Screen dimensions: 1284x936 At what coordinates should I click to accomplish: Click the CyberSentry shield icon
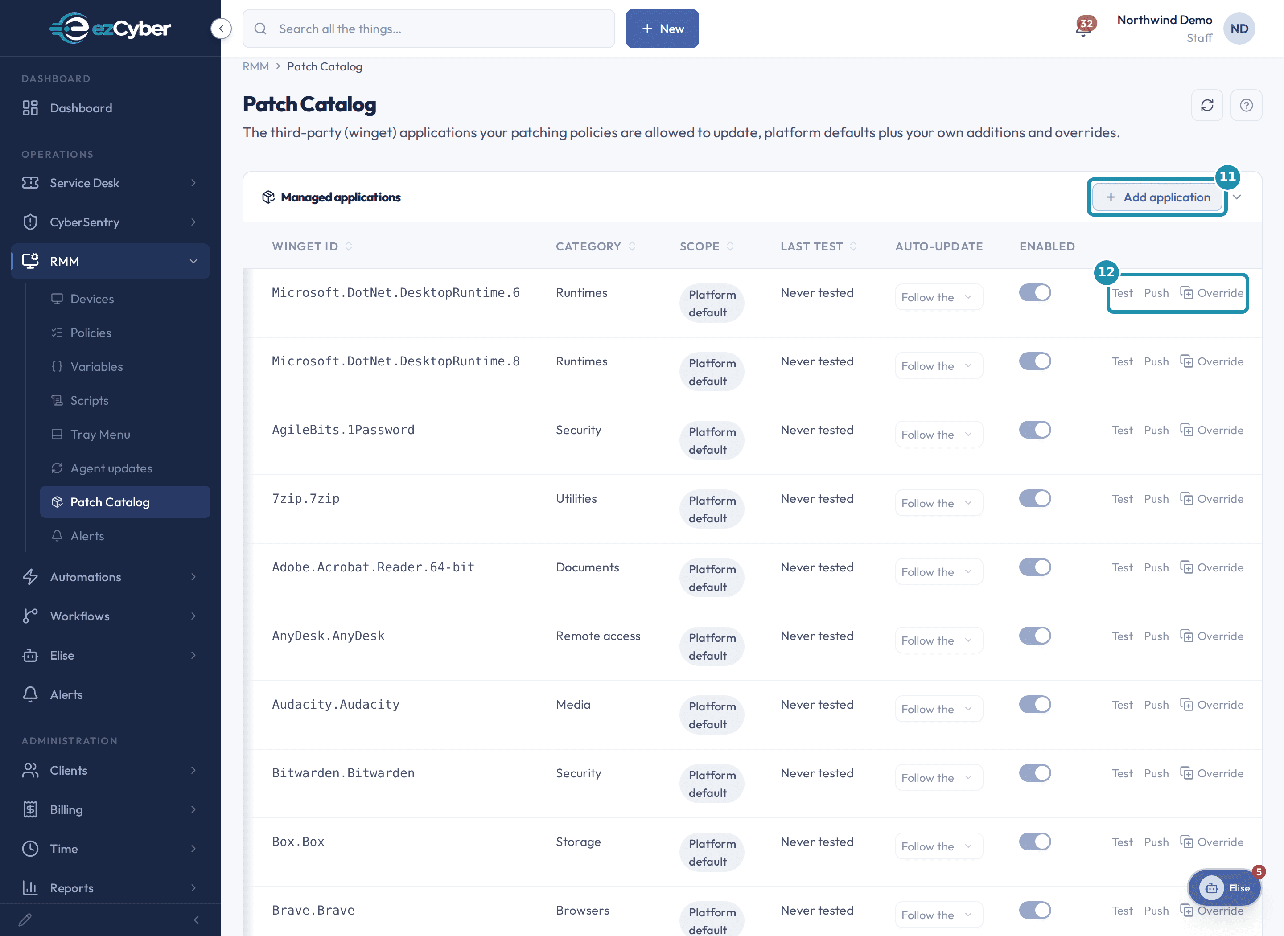[30, 222]
